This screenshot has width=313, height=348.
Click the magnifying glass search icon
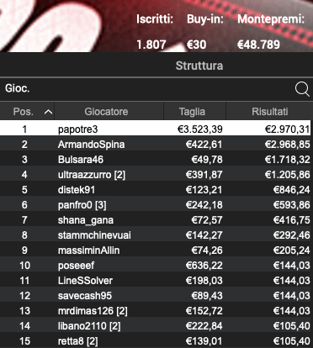click(x=302, y=89)
